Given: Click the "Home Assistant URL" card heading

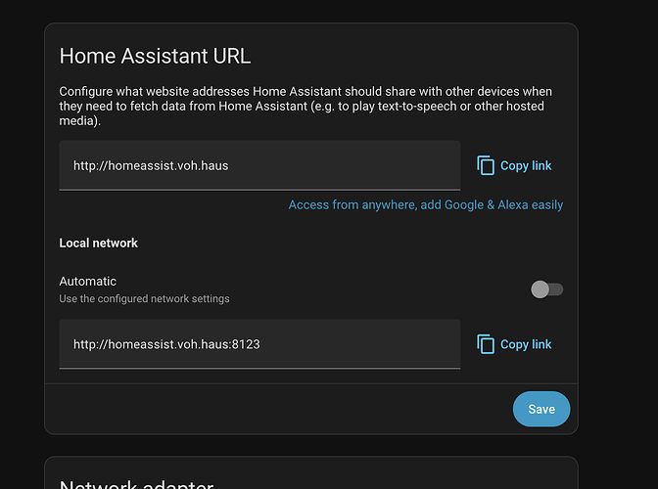Looking at the screenshot, I should pyautogui.click(x=156, y=56).
